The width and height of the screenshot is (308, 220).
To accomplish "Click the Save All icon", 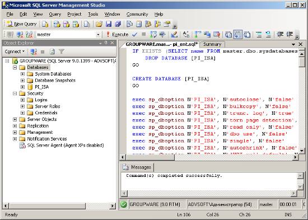I will coord(118,24).
